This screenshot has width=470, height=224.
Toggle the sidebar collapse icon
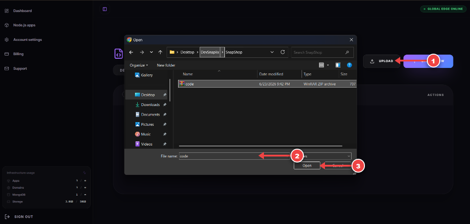[105, 9]
